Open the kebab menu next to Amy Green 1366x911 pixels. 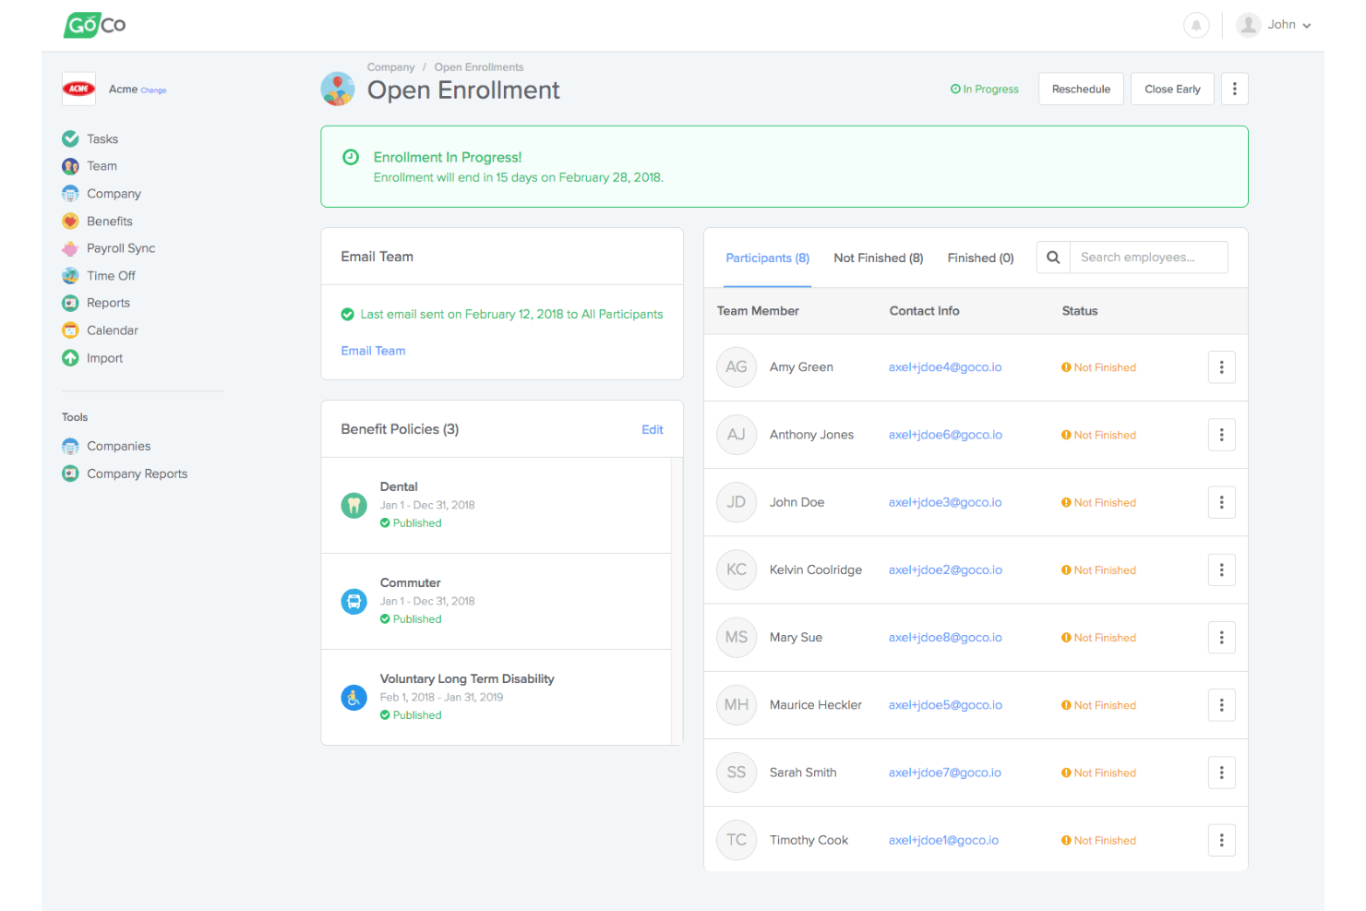pyautogui.click(x=1221, y=366)
